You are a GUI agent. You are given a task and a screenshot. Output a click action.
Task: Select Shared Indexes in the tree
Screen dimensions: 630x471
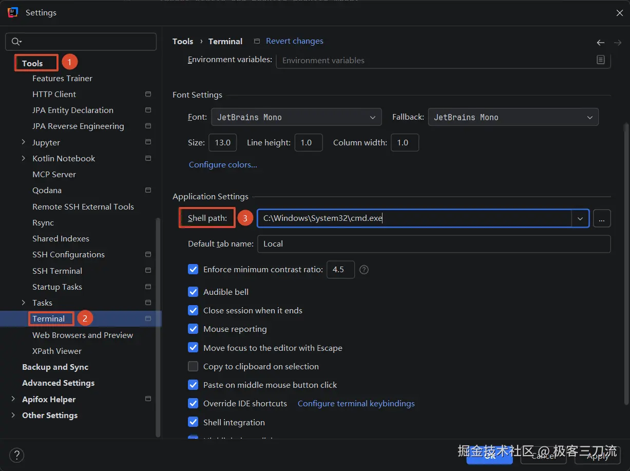[x=61, y=238]
